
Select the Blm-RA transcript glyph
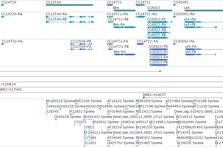(x=124, y=27)
